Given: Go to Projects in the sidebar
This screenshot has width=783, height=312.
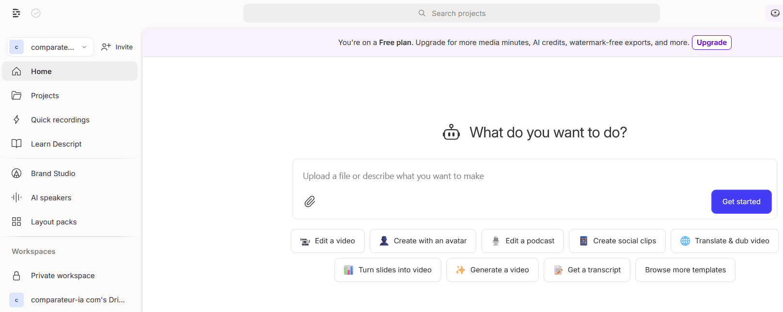Looking at the screenshot, I should (x=45, y=96).
